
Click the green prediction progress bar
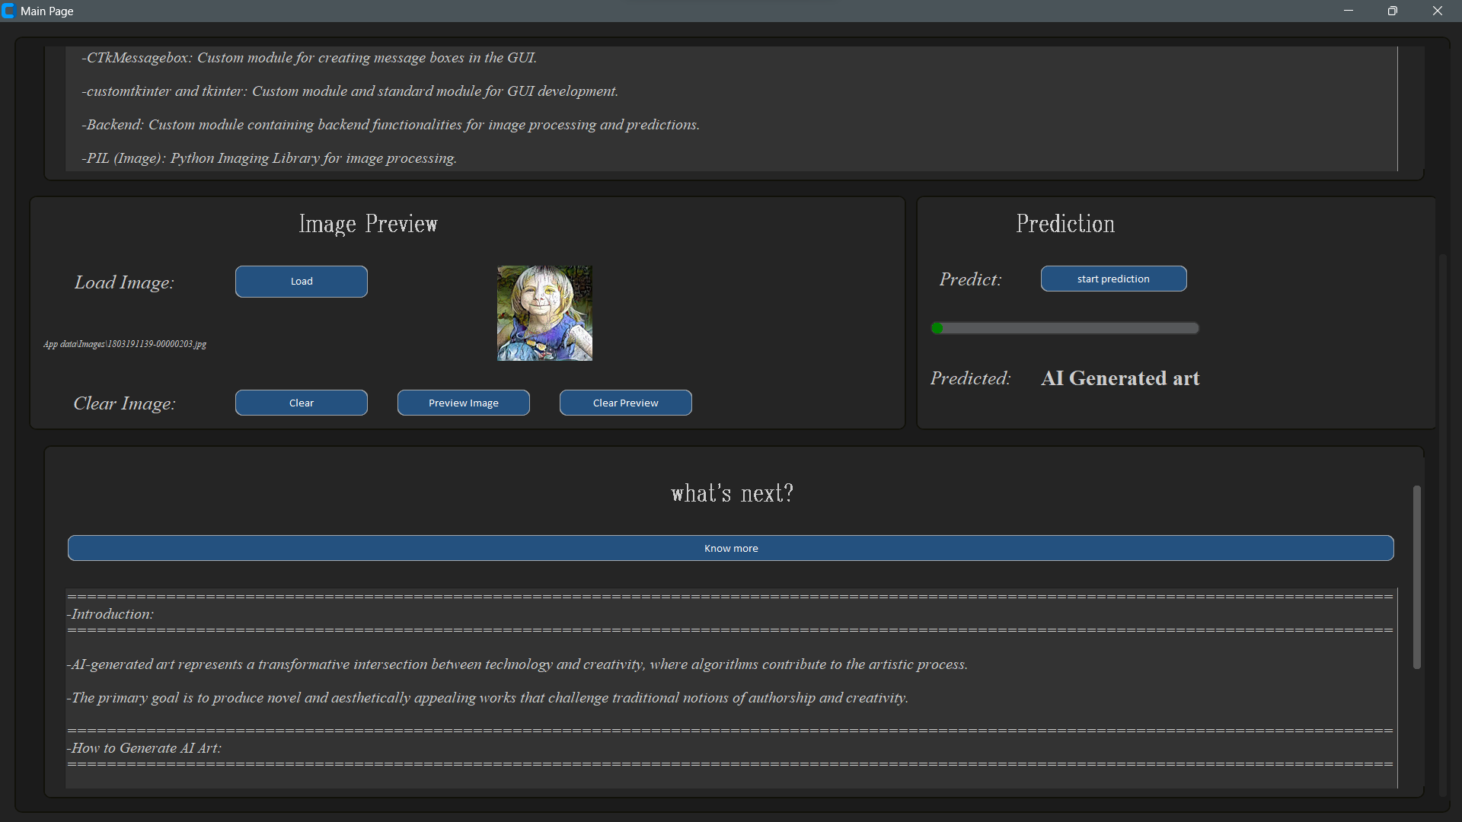(1065, 328)
